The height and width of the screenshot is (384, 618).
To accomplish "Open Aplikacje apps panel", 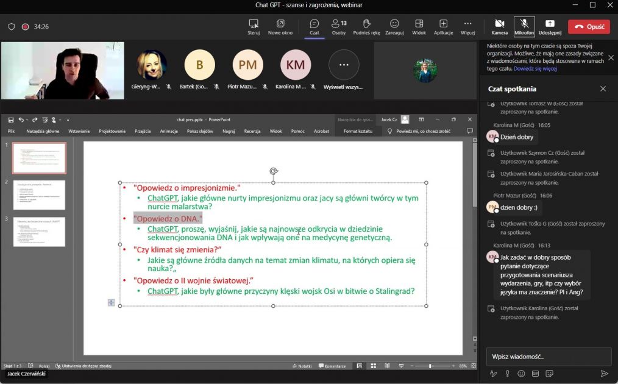I will 444,27.
